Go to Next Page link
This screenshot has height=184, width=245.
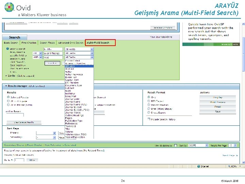pos(230,155)
